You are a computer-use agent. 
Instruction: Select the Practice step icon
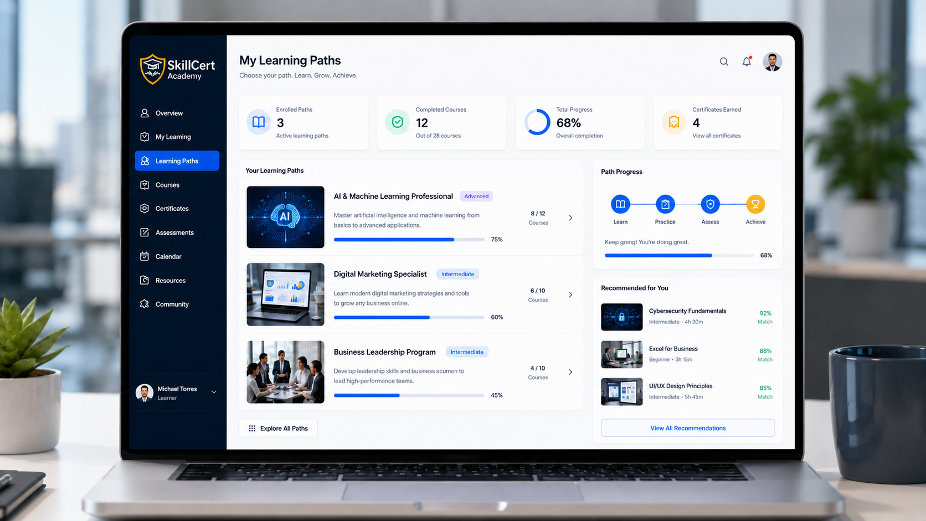click(x=665, y=204)
